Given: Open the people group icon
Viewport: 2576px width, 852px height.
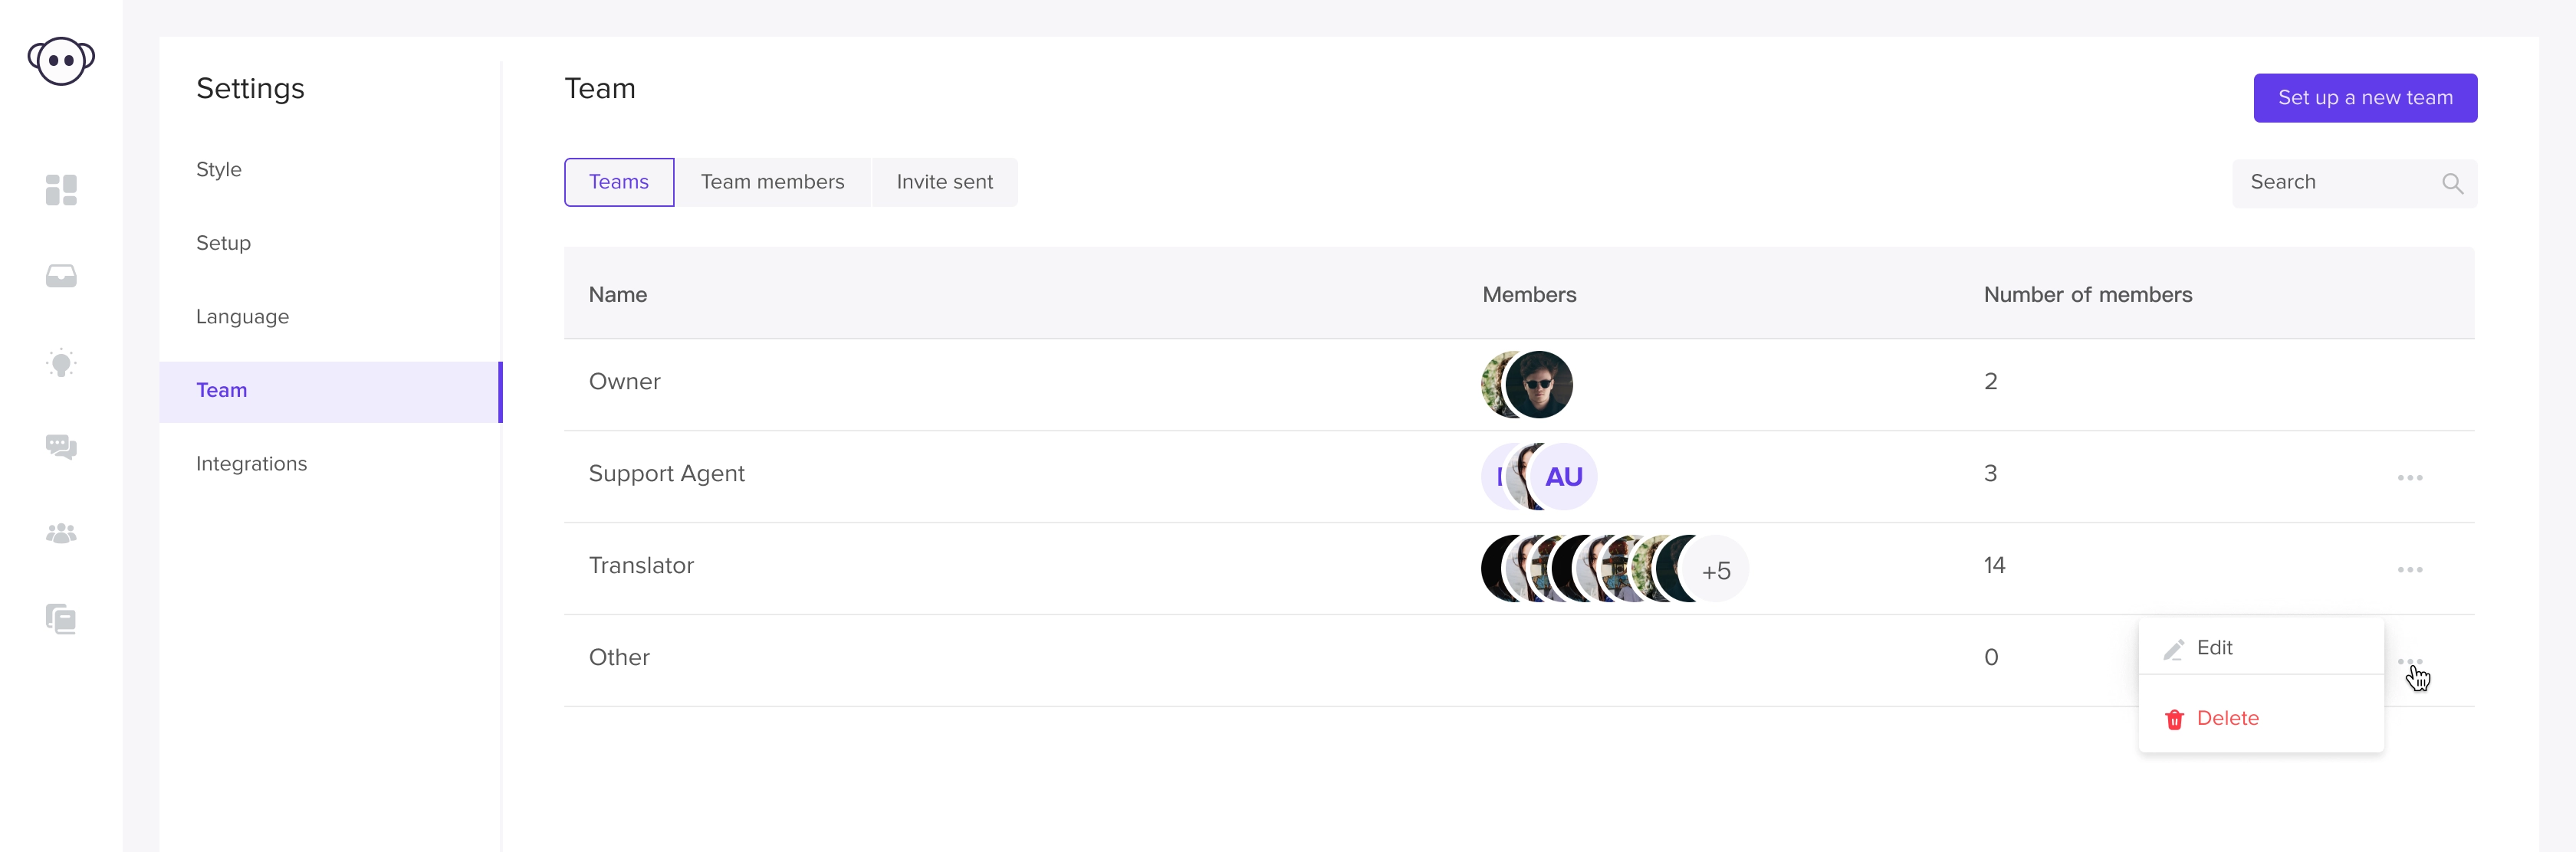Looking at the screenshot, I should point(61,533).
